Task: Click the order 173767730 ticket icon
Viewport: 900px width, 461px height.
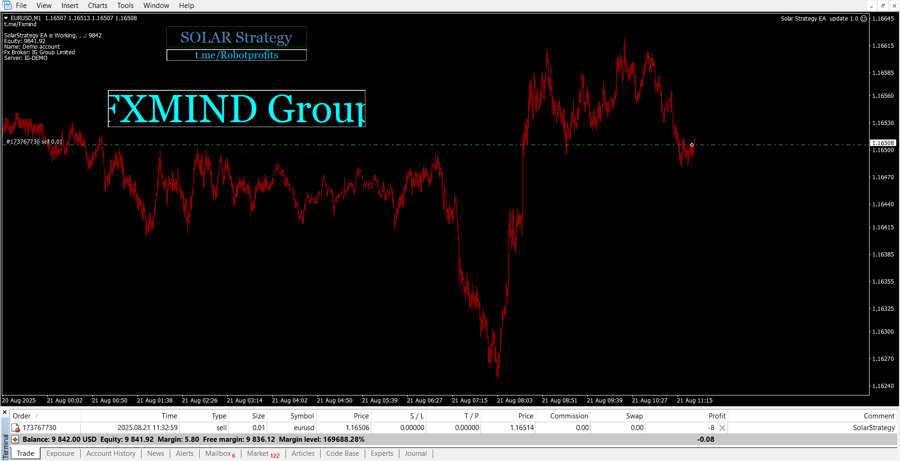Action: [15, 428]
